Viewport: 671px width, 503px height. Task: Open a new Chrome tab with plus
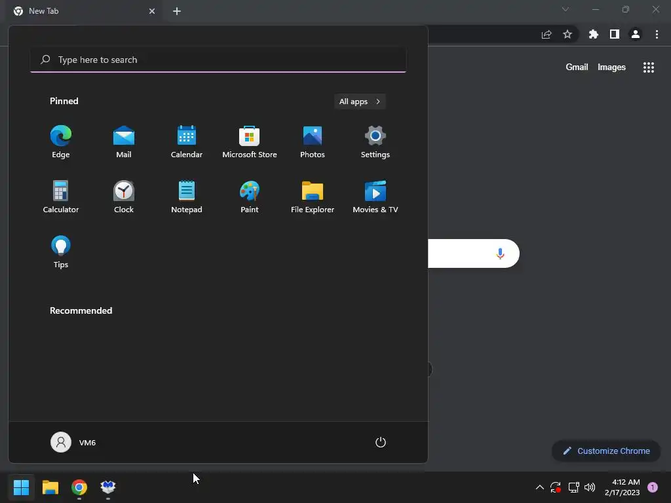(177, 11)
